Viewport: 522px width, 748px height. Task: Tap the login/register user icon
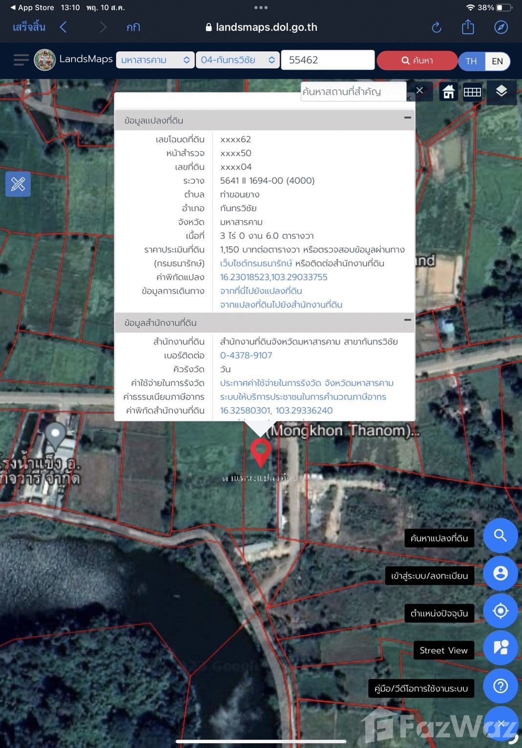pos(500,574)
